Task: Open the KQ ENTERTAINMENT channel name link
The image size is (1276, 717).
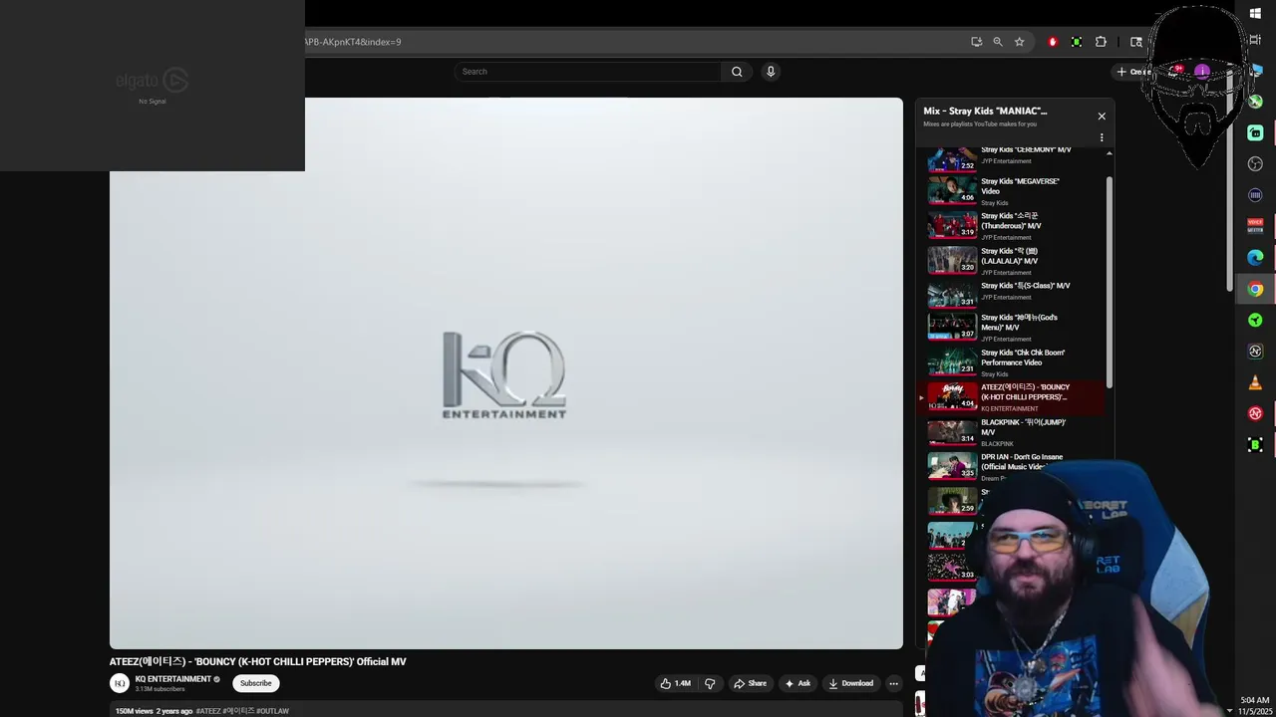Action: (173, 679)
